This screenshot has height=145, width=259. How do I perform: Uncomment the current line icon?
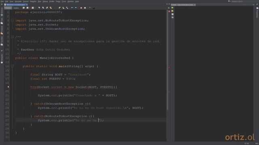[x=94, y=8]
